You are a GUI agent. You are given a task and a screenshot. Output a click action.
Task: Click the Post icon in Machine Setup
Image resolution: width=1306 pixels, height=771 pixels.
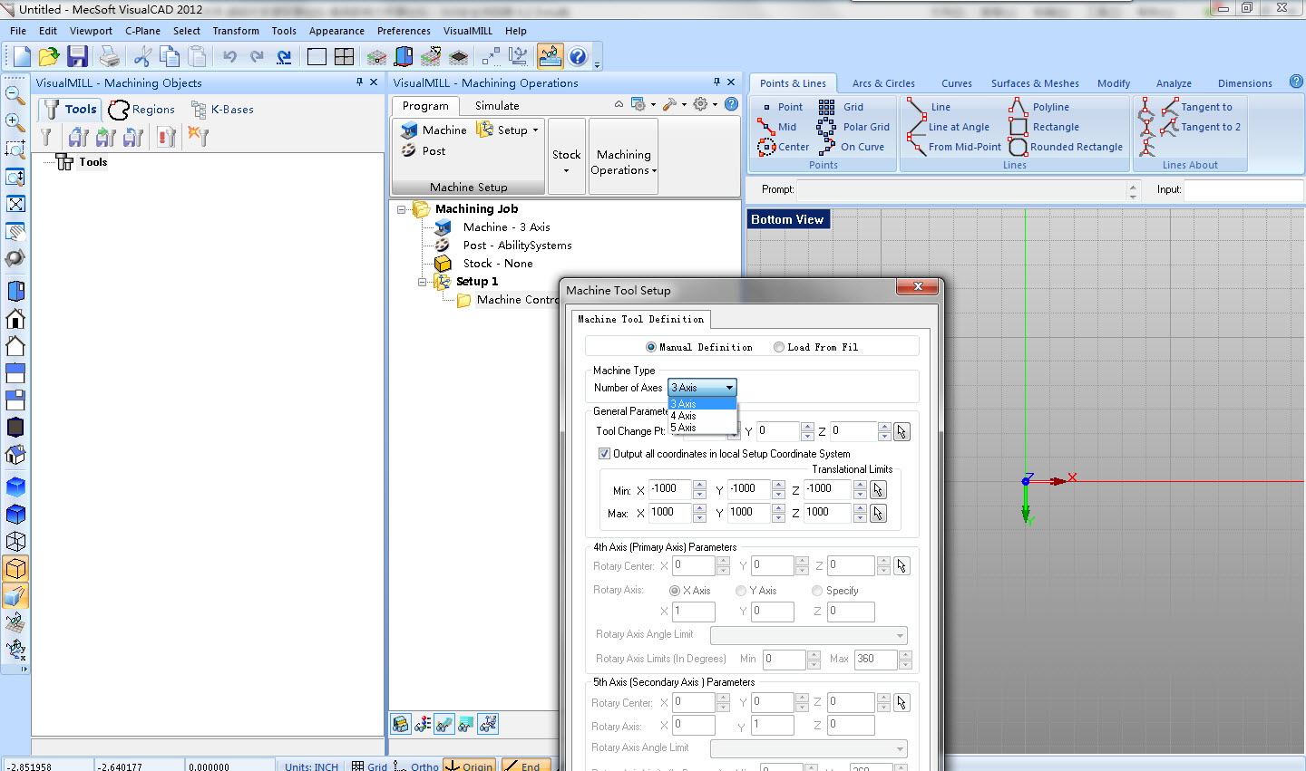pos(424,151)
